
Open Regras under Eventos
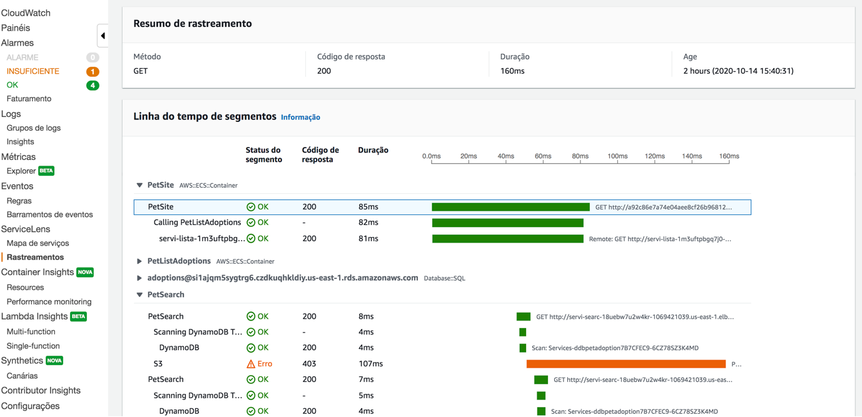click(x=19, y=201)
